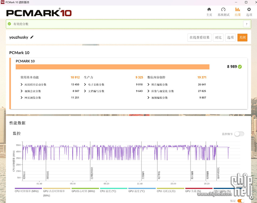Click the 08:20 time axis label
The image size is (257, 203).
[x=106, y=184]
